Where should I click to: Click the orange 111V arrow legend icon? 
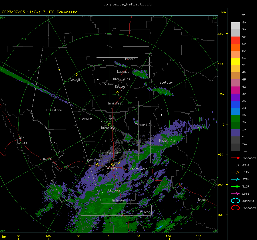[235, 172]
